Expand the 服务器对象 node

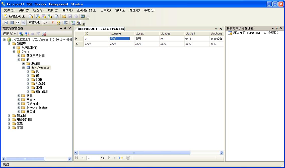click(x=9, y=119)
